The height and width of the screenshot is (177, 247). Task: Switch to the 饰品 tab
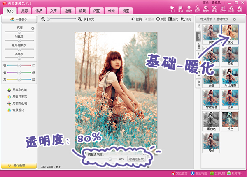39,11
